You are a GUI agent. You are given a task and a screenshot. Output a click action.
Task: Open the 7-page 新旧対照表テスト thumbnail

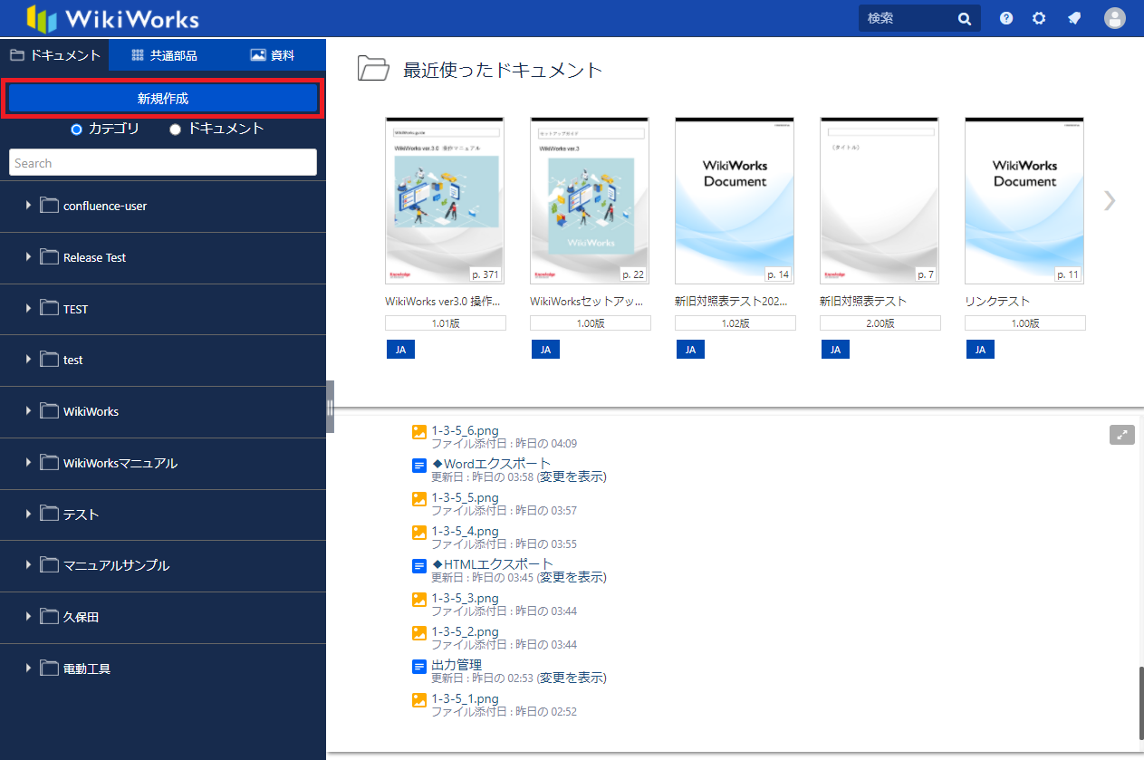[x=880, y=201]
